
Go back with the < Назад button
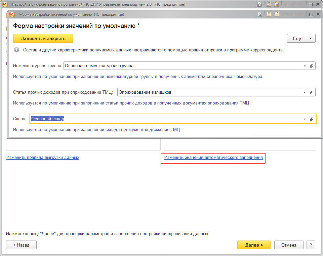[x=21, y=245]
